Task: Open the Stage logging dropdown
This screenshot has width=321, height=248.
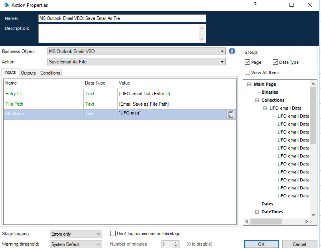Action: click(98, 234)
